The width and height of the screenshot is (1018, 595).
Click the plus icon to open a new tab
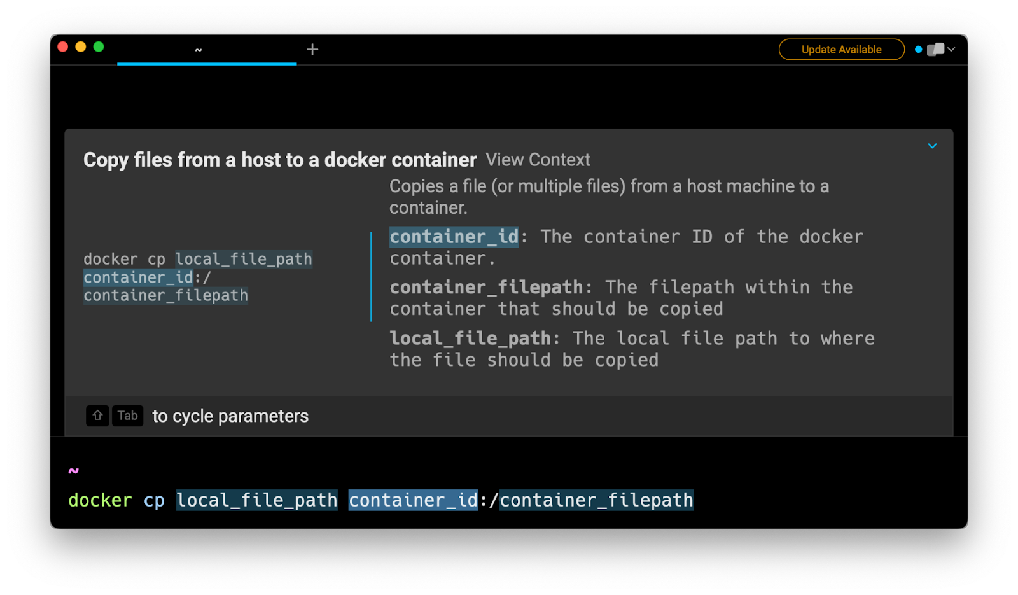[x=312, y=50]
